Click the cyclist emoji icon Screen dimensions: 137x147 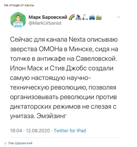(78, 17)
